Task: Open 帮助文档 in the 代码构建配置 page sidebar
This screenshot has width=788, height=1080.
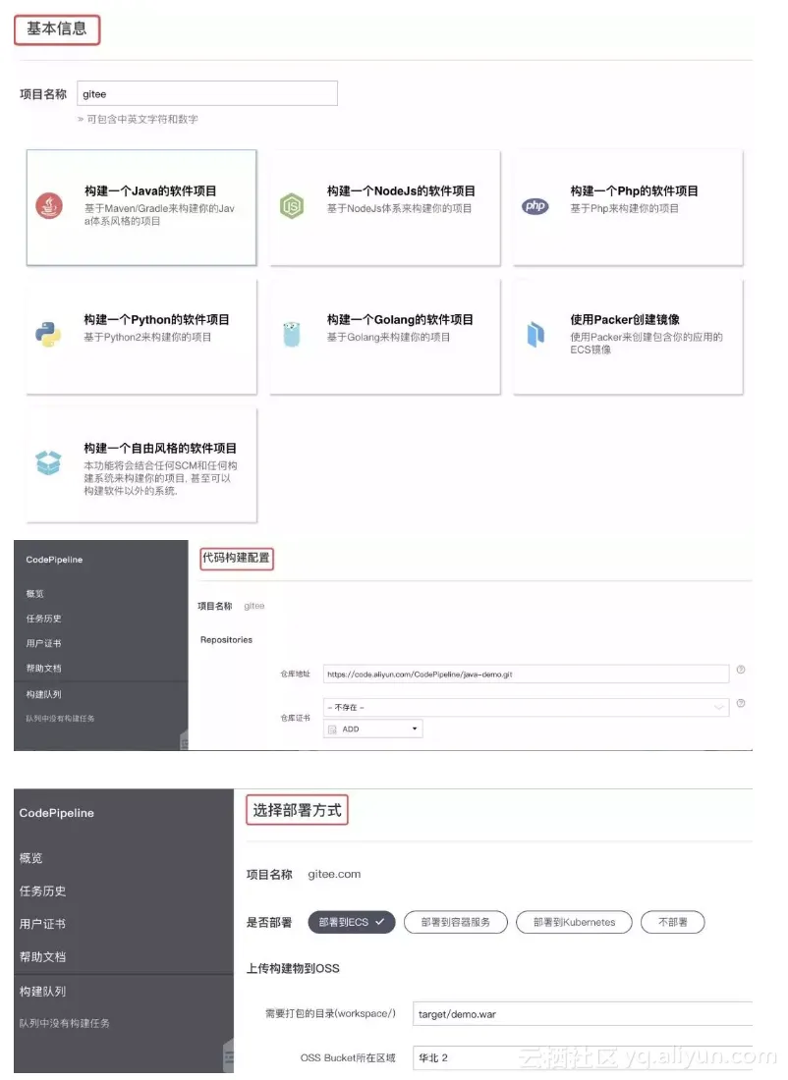Action: 43,668
